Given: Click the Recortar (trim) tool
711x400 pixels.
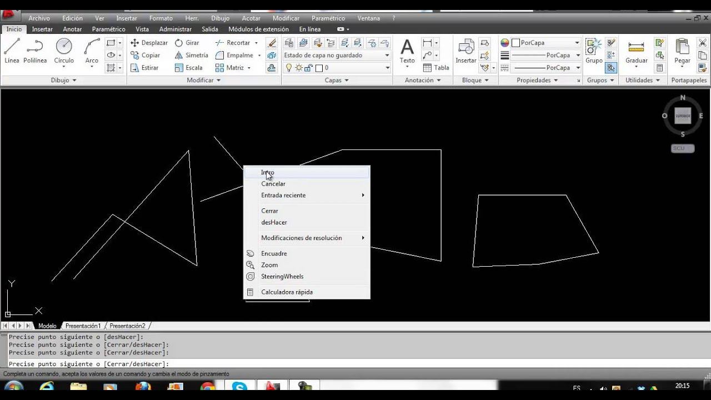Looking at the screenshot, I should click(233, 43).
